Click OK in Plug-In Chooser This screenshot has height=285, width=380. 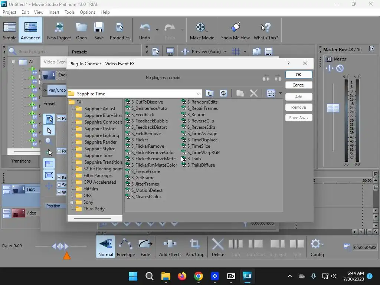pyautogui.click(x=299, y=75)
